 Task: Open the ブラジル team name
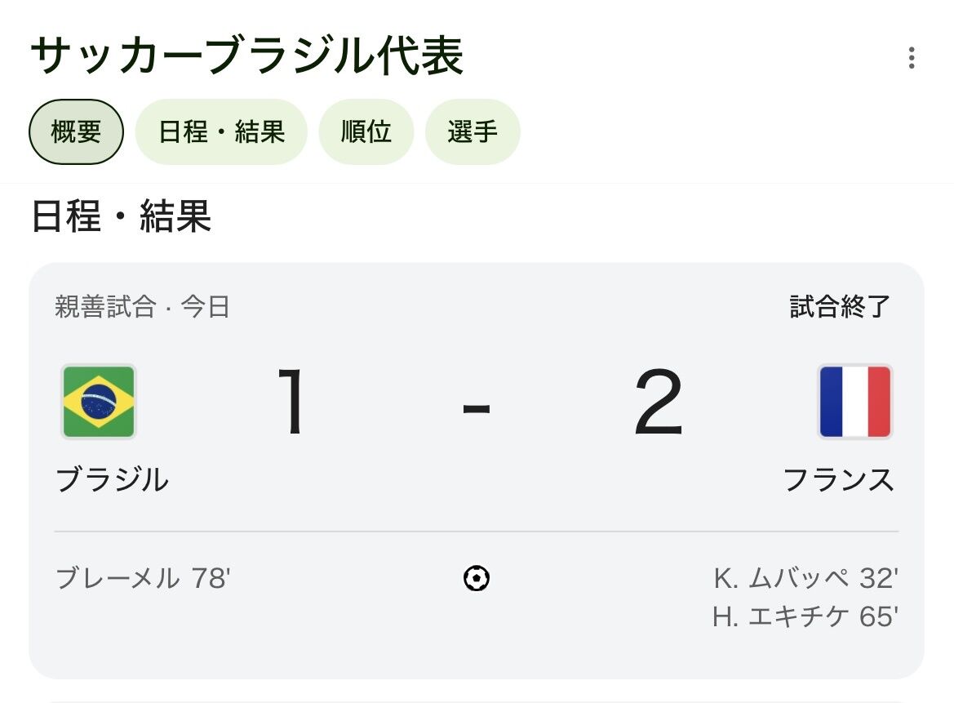click(x=112, y=479)
